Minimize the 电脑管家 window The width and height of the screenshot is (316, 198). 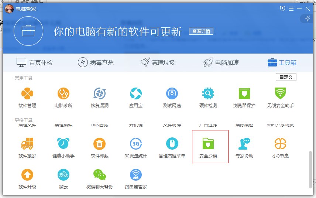pos(299,8)
